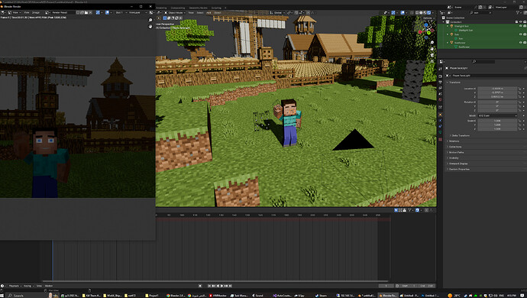Click the Scale Y value field
Image resolution: width=527 pixels, height=298 pixels.
click(x=497, y=125)
